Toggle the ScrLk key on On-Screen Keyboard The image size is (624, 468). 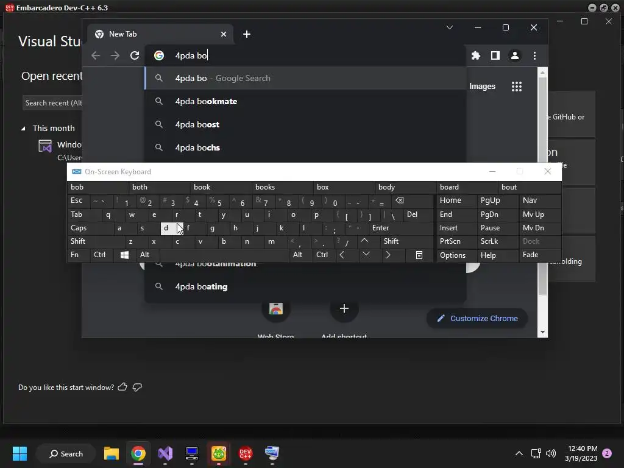pyautogui.click(x=497, y=241)
